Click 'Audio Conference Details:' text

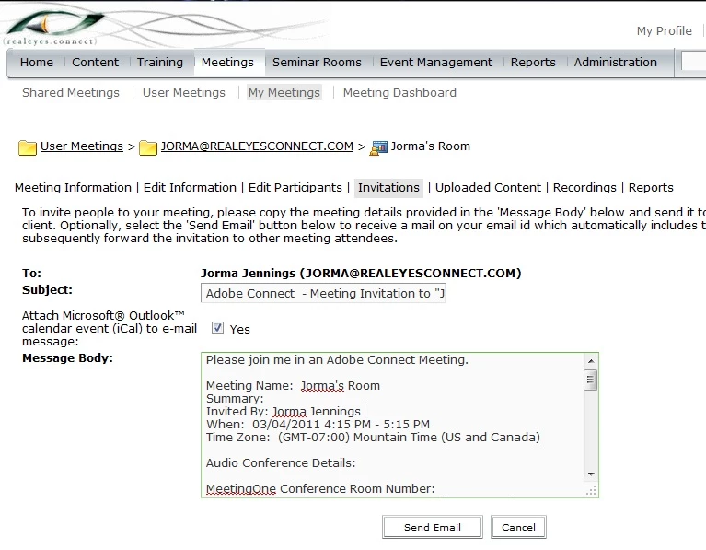pyautogui.click(x=281, y=463)
